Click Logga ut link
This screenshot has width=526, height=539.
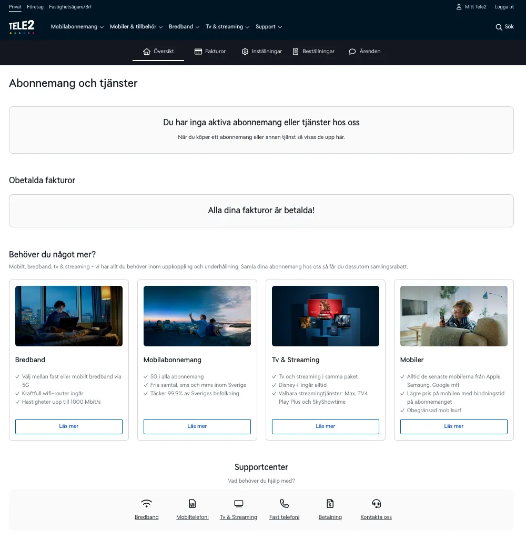[504, 7]
